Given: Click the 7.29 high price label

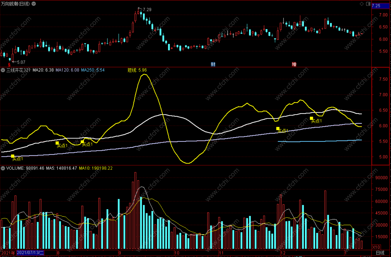Looking at the screenshot, I should point(147,10).
